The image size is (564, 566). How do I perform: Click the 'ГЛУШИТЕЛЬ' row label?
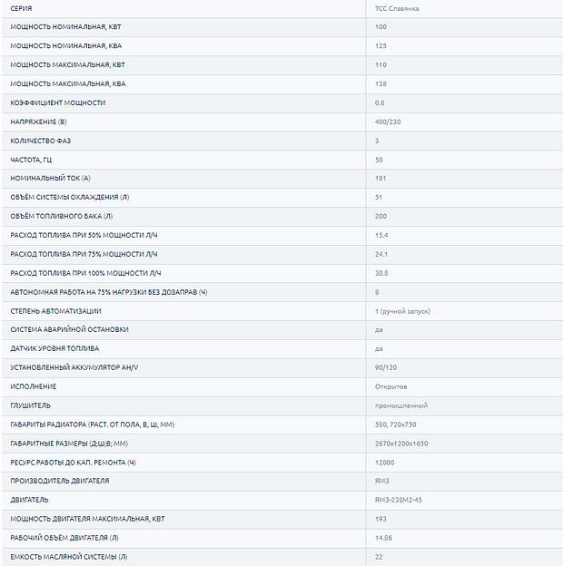point(31,405)
